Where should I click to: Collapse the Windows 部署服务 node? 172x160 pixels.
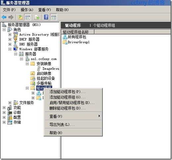click(10, 49)
